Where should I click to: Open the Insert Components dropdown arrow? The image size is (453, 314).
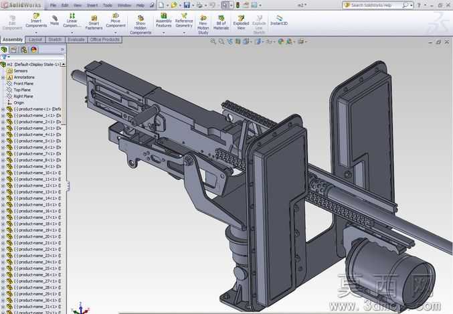pos(36,32)
